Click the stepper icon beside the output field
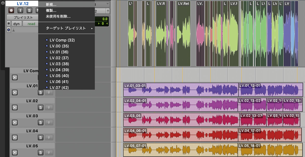Image resolution: width=305 pixels, height=157 pixels. tap(108, 11)
